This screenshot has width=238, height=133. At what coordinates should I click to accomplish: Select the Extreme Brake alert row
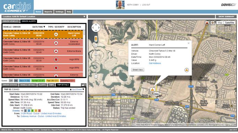click(43, 51)
